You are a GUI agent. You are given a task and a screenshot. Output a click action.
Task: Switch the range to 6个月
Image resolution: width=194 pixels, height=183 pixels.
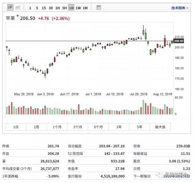click(98, 127)
